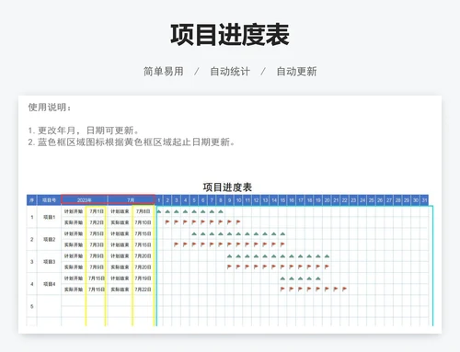
Task: Click 项目4's green triangle in day 19 column
Action: pos(318,278)
